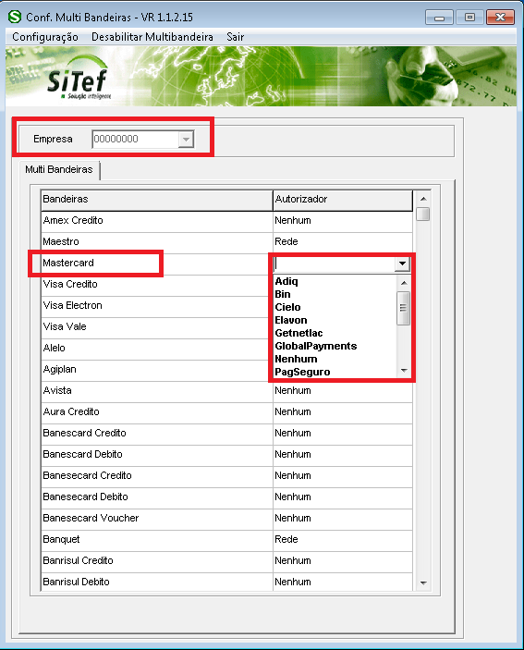The height and width of the screenshot is (650, 524).
Task: Minimize the Conf. Multi Bandeiras window
Action: tap(439, 18)
